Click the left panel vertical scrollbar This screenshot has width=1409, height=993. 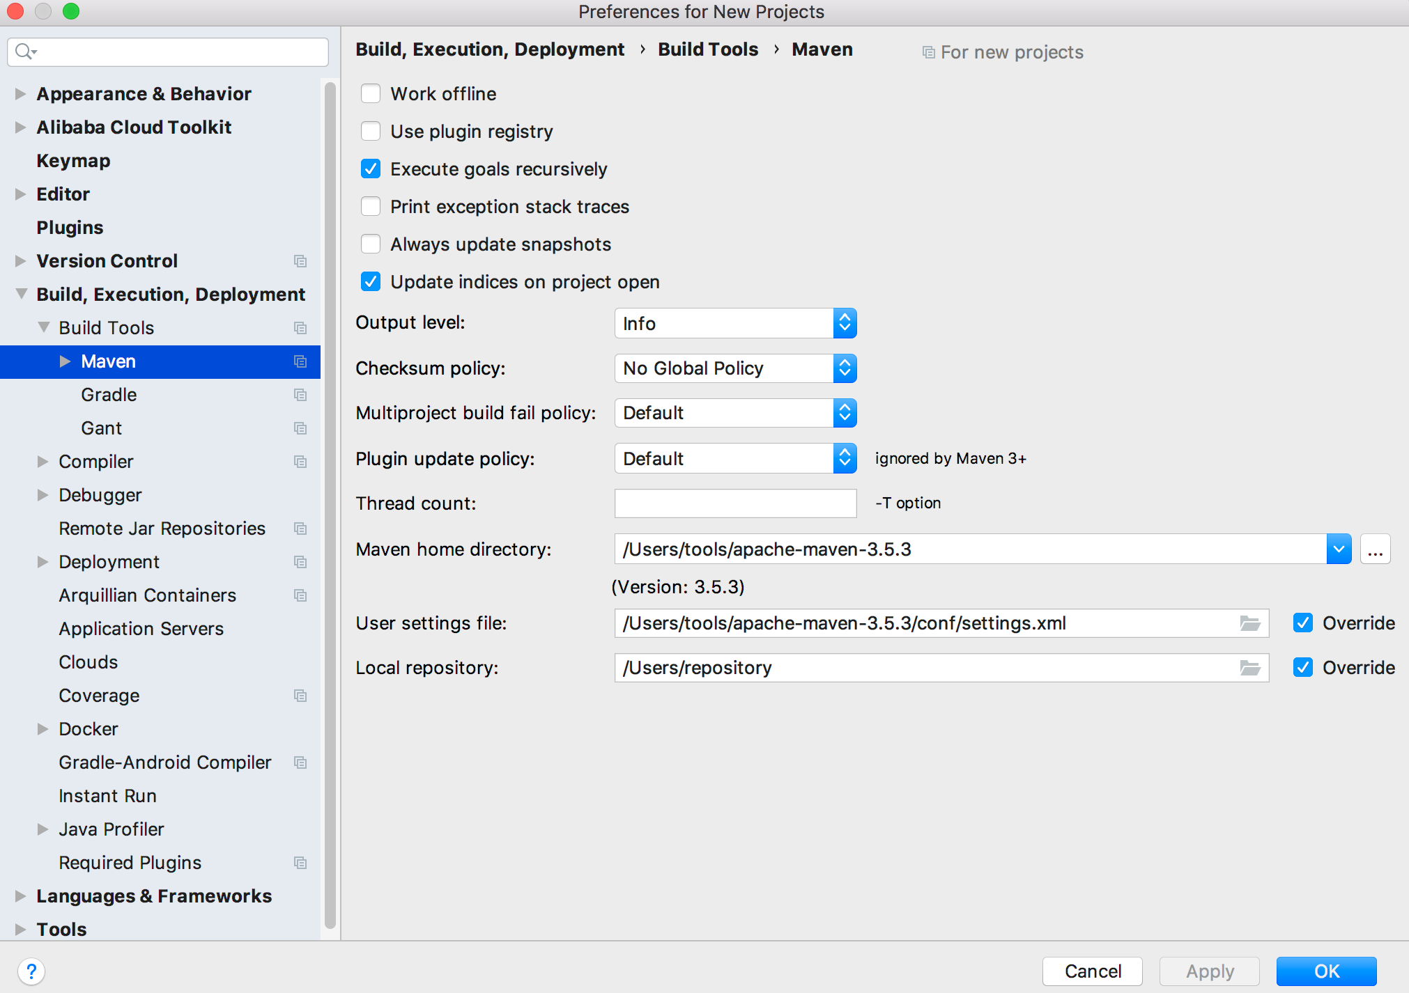[x=330, y=487]
